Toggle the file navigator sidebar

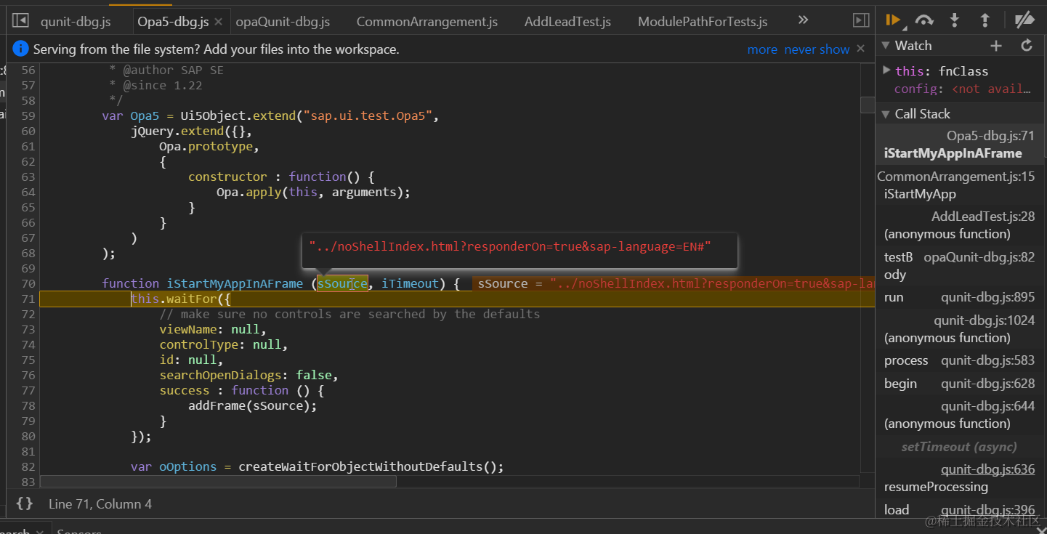pyautogui.click(x=21, y=21)
